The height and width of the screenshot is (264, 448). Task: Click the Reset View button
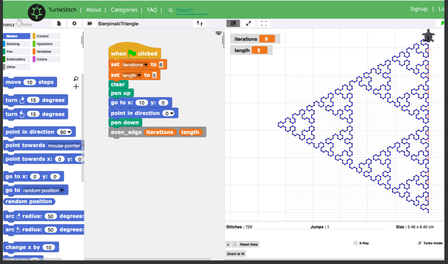pyautogui.click(x=249, y=244)
